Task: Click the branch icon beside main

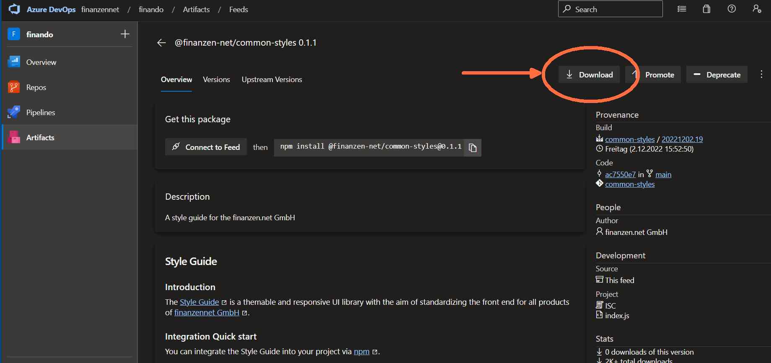Action: pyautogui.click(x=649, y=174)
